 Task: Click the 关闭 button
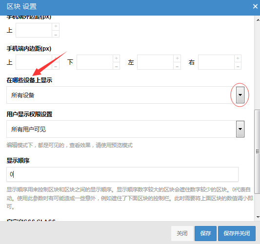(182, 233)
